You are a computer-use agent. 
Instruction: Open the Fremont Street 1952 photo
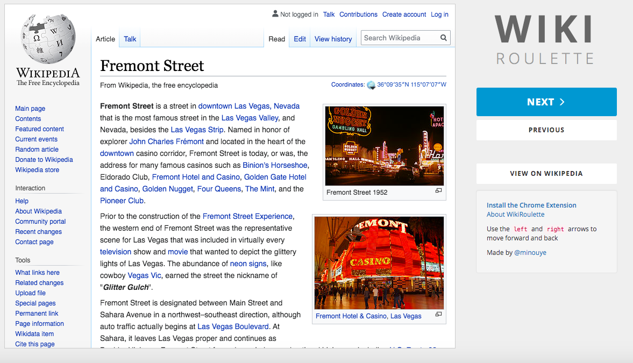tap(384, 145)
